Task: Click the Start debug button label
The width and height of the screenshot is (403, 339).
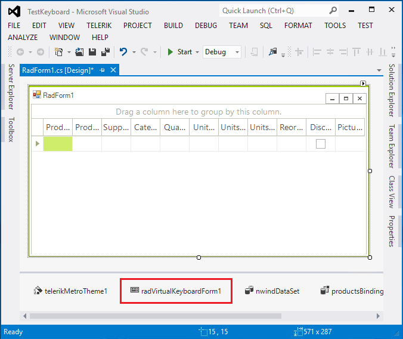Action: click(x=185, y=52)
